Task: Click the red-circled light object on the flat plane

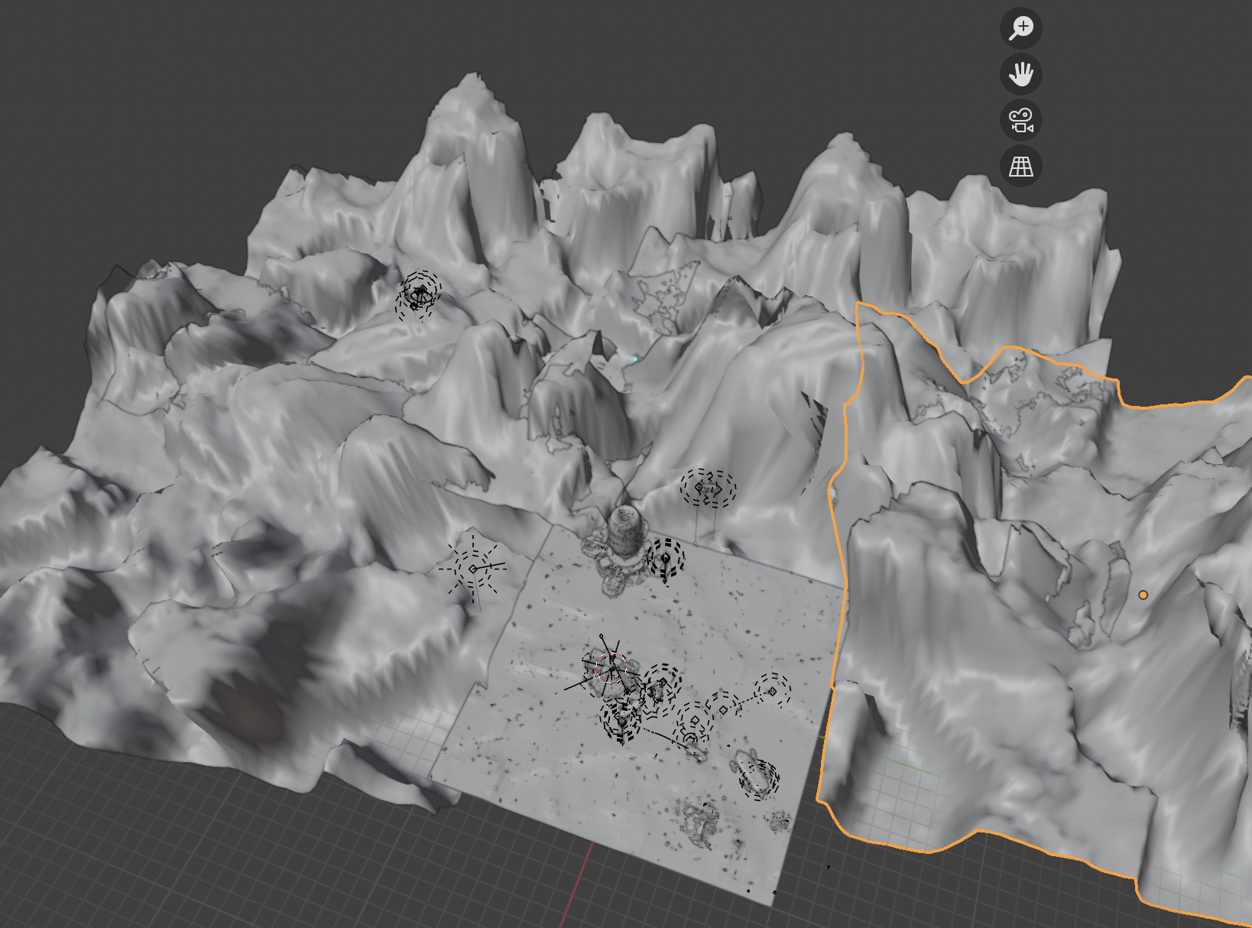Action: point(611,667)
